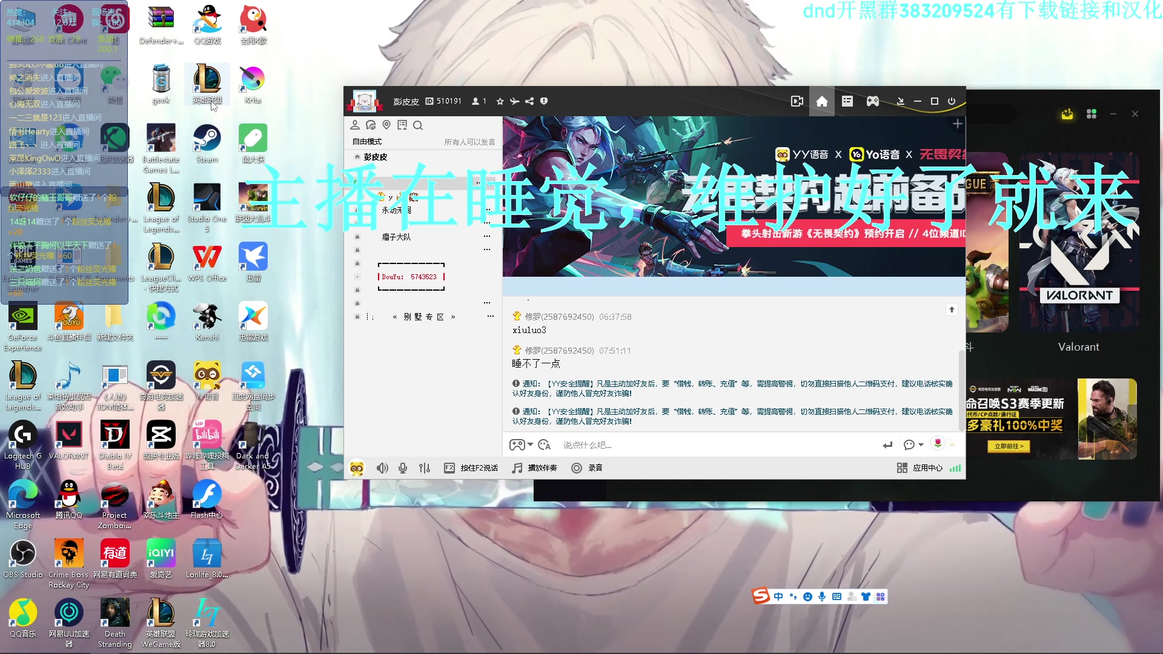Open the channel bulletin board icon
This screenshot has height=654, width=1163.
(402, 125)
